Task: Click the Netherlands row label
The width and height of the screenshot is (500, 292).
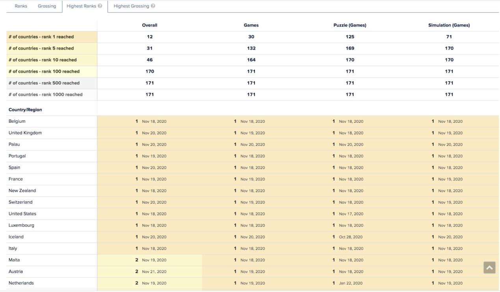Action: 21,283
